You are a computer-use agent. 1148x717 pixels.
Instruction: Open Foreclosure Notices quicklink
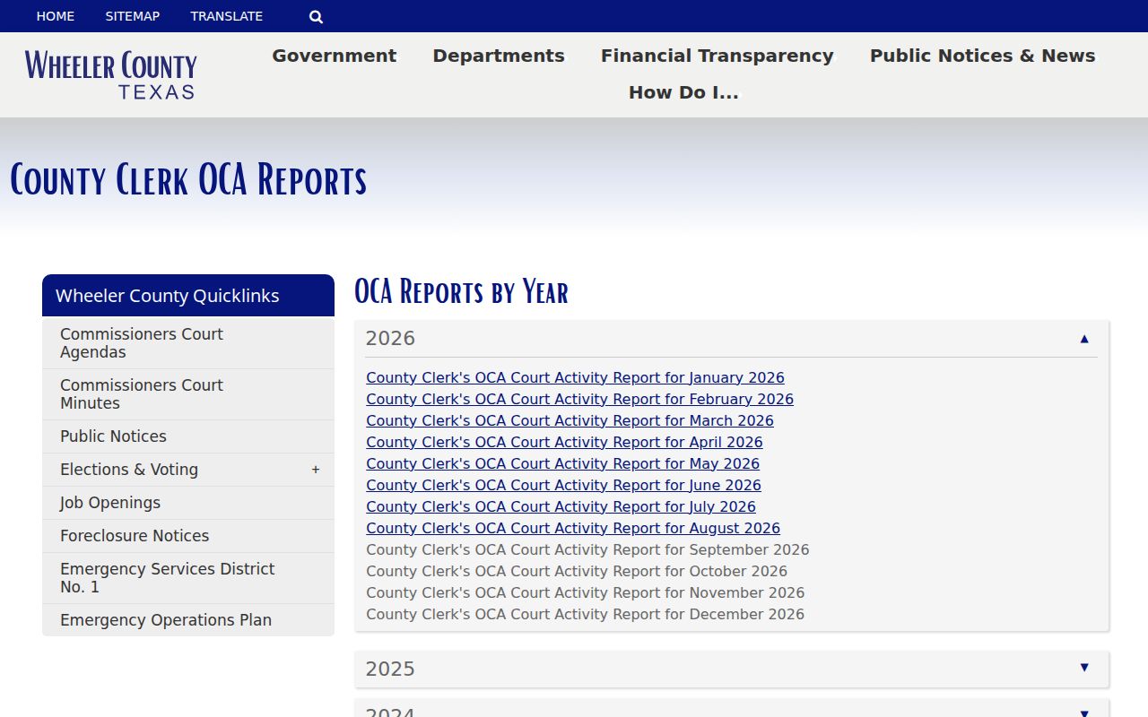[x=188, y=536]
